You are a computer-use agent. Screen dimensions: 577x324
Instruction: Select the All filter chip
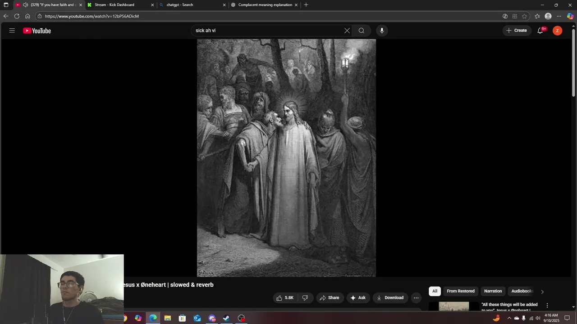pyautogui.click(x=435, y=291)
